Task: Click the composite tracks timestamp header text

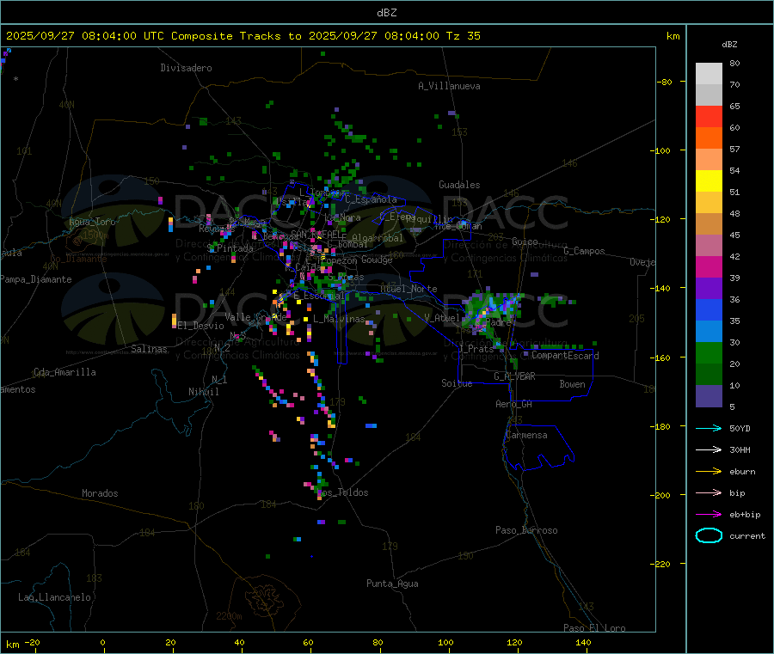Action: tap(243, 36)
